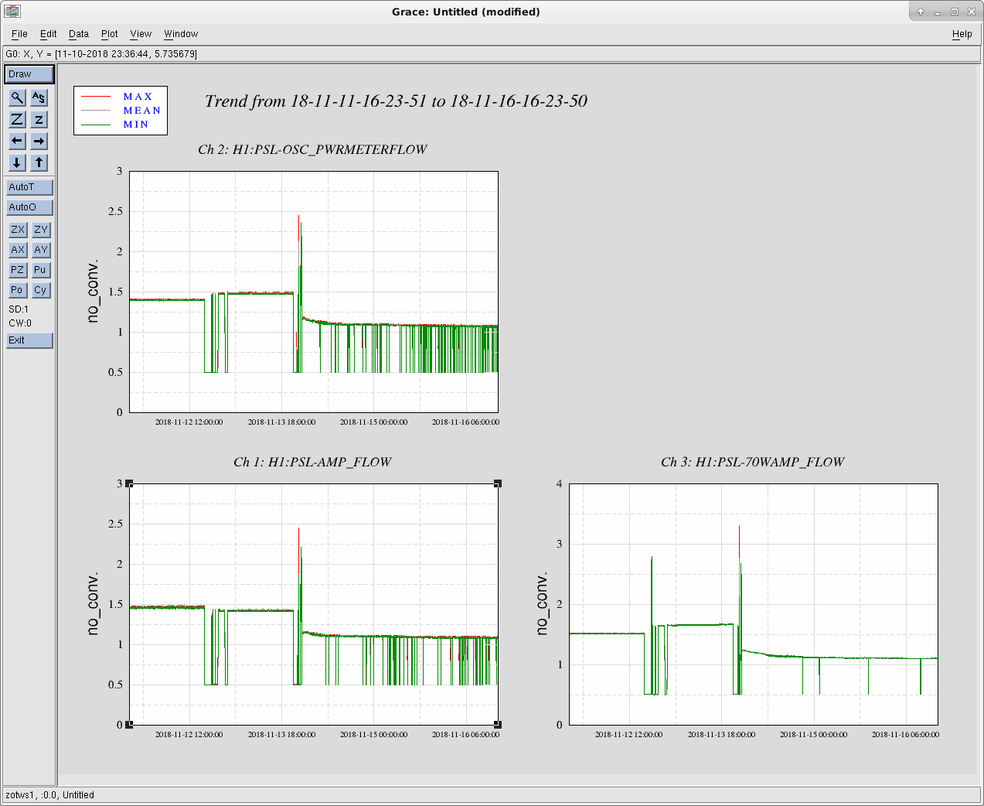Click Ch 1 H1:PSL-AMP_FLOW title
This screenshot has height=806, width=984.
(x=312, y=462)
